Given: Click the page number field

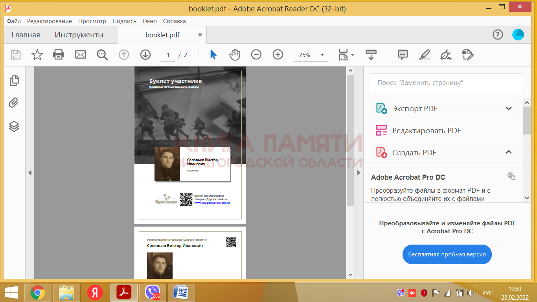Looking at the screenshot, I should (168, 55).
